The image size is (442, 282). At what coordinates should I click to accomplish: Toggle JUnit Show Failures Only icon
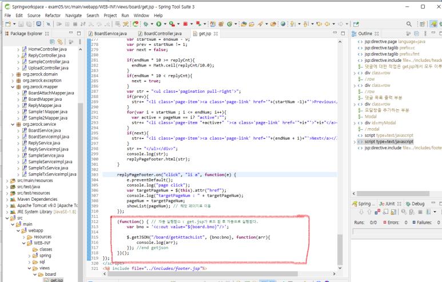[x=377, y=212]
